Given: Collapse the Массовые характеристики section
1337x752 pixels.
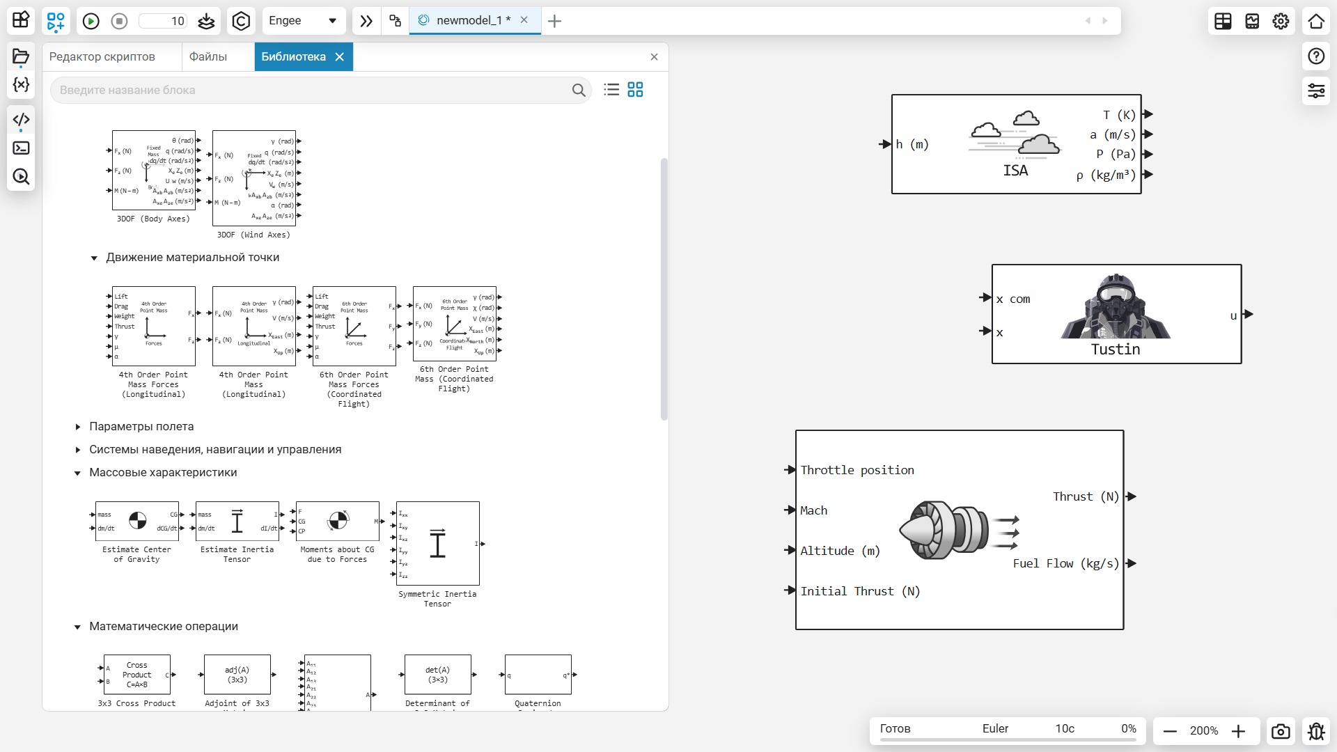Looking at the screenshot, I should 78,473.
